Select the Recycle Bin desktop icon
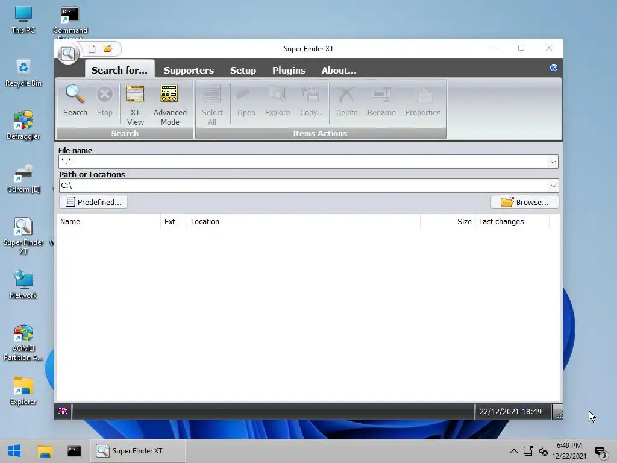617x463 pixels. click(23, 73)
